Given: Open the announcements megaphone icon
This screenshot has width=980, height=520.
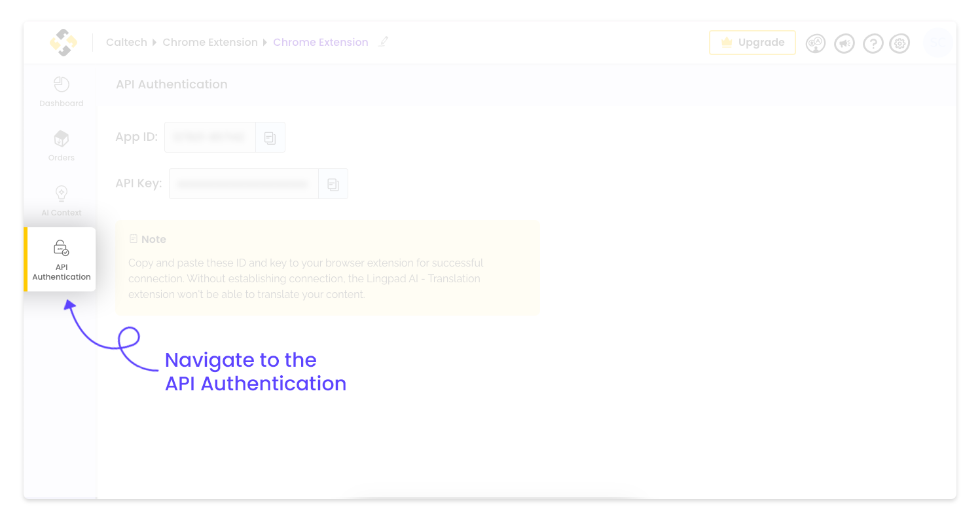Looking at the screenshot, I should pos(844,43).
